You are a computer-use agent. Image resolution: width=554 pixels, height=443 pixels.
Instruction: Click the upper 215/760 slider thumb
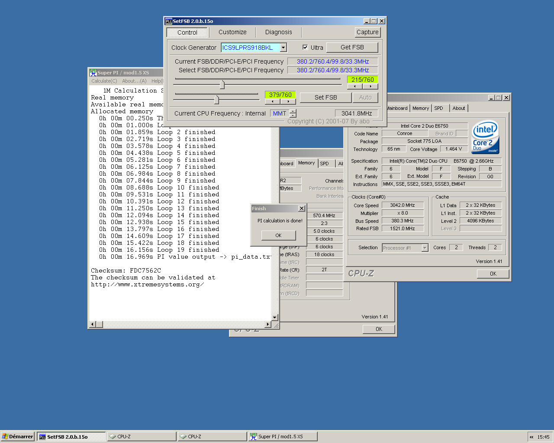pos(222,84)
